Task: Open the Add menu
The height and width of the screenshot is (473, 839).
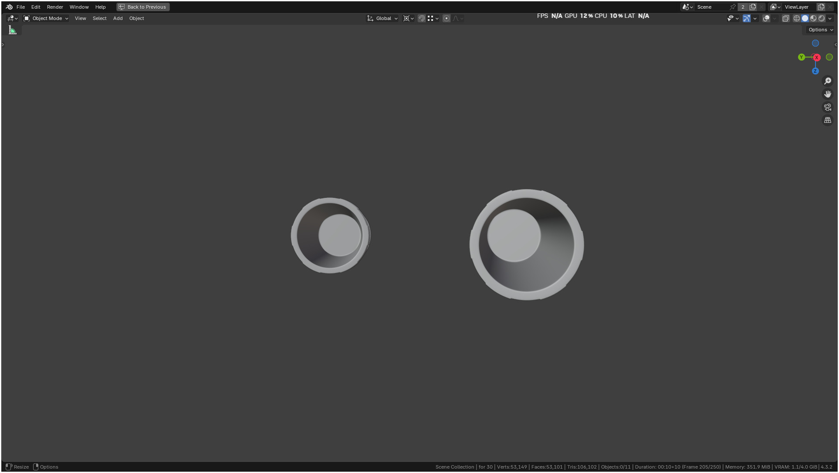Action: click(118, 18)
